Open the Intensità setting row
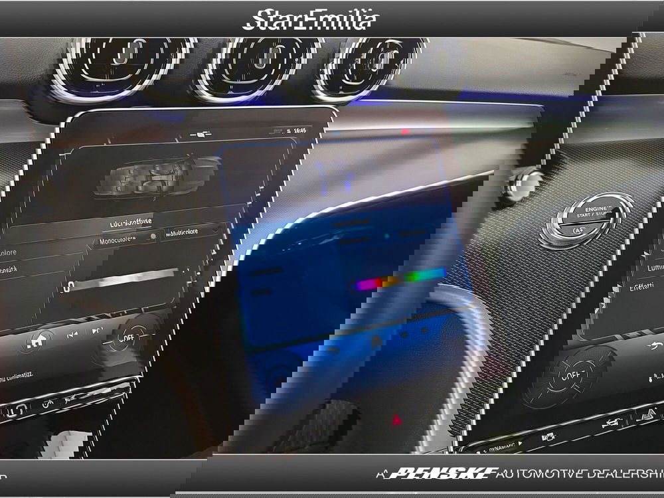 click(9, 270)
